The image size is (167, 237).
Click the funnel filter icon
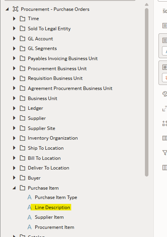coord(165,152)
